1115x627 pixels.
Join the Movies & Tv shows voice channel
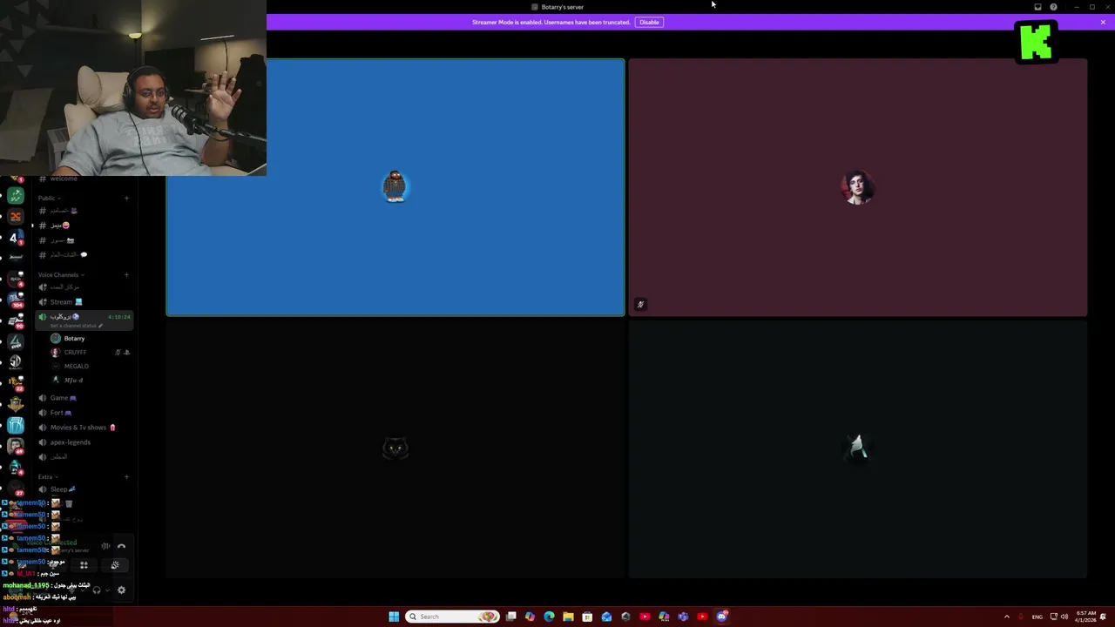click(84, 428)
